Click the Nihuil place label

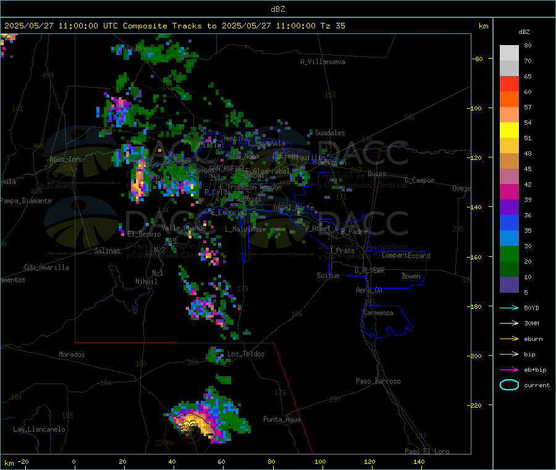(x=146, y=282)
